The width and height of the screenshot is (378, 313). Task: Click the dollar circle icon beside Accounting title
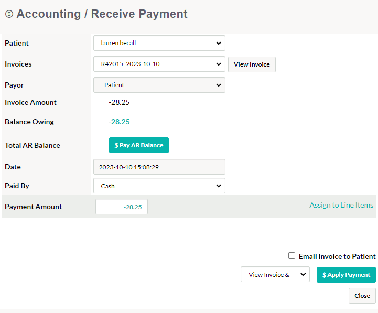click(x=9, y=14)
